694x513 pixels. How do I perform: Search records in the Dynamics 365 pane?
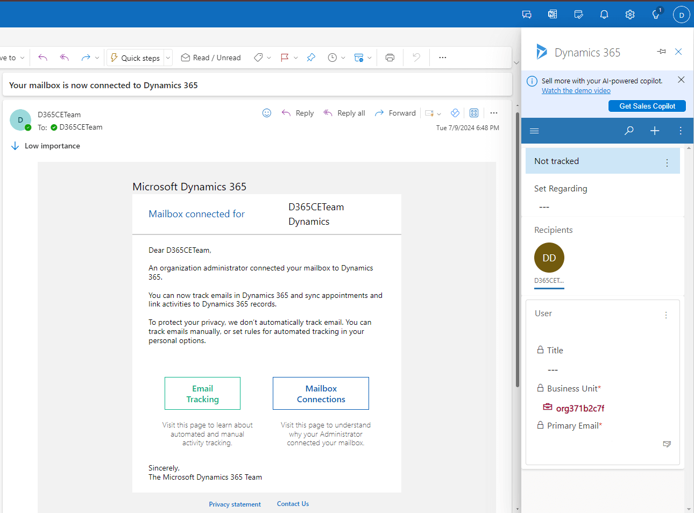click(x=629, y=131)
